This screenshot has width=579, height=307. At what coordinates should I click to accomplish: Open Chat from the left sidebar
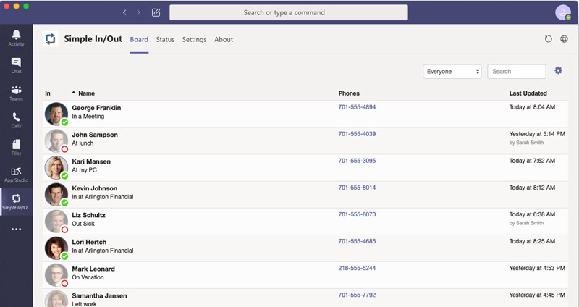point(16,66)
